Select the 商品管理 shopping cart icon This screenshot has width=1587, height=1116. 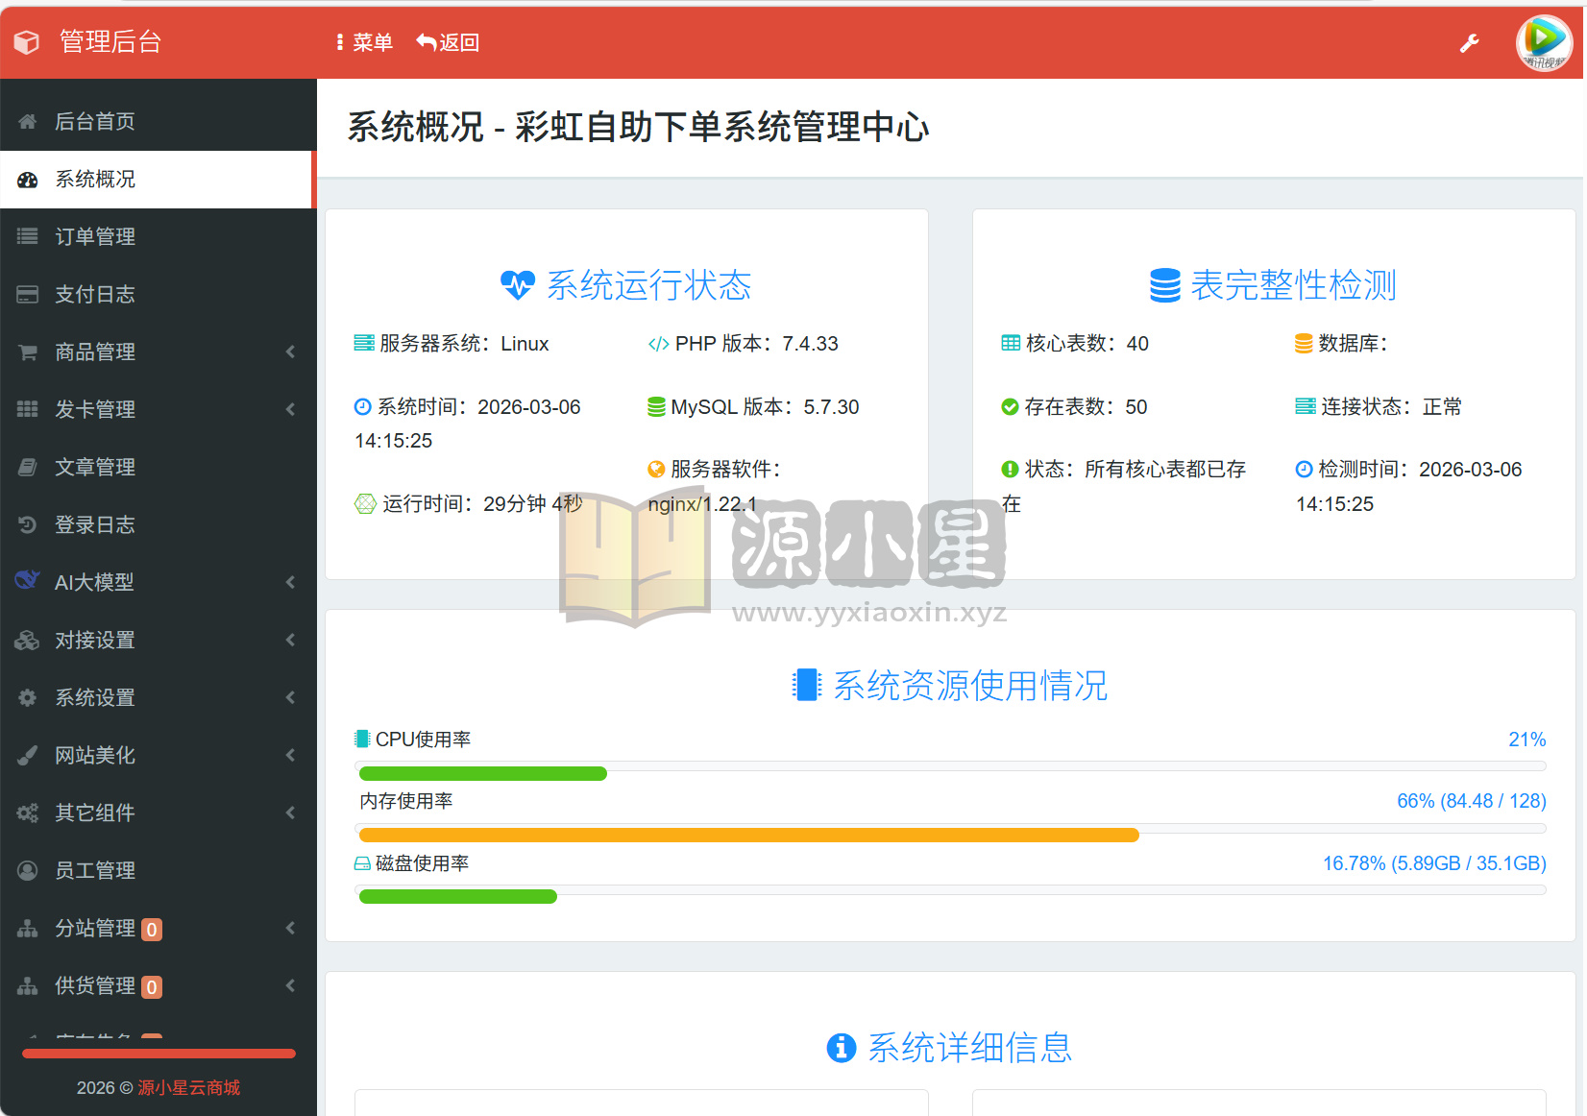click(x=27, y=352)
